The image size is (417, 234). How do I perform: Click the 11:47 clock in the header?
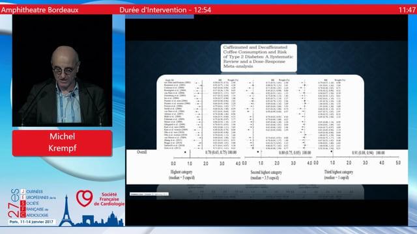(x=407, y=10)
